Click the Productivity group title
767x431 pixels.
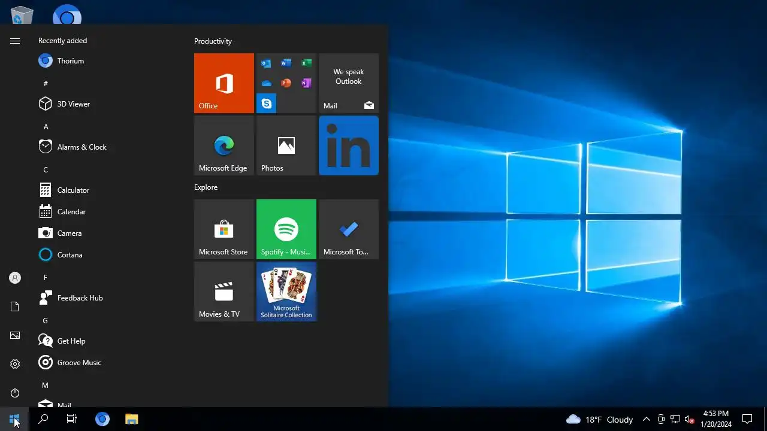click(x=213, y=41)
